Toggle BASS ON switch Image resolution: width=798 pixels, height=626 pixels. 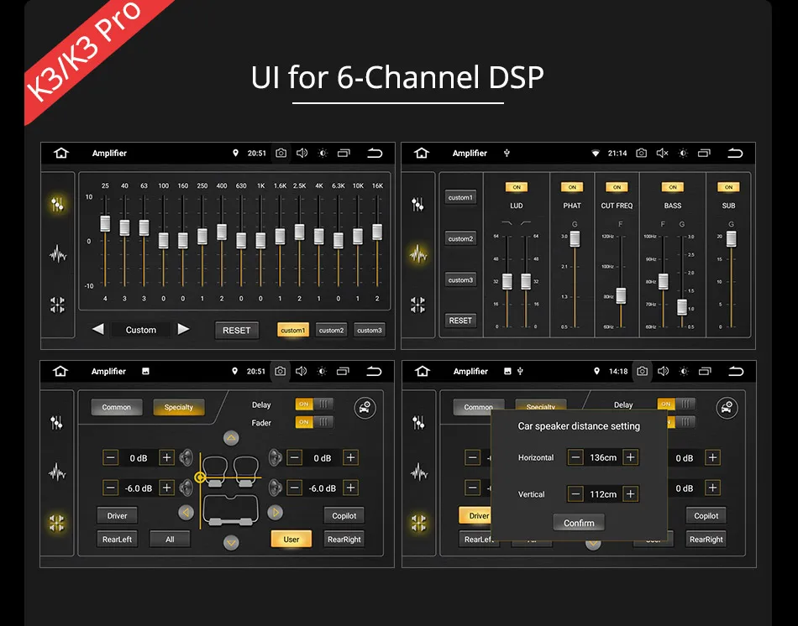[673, 187]
